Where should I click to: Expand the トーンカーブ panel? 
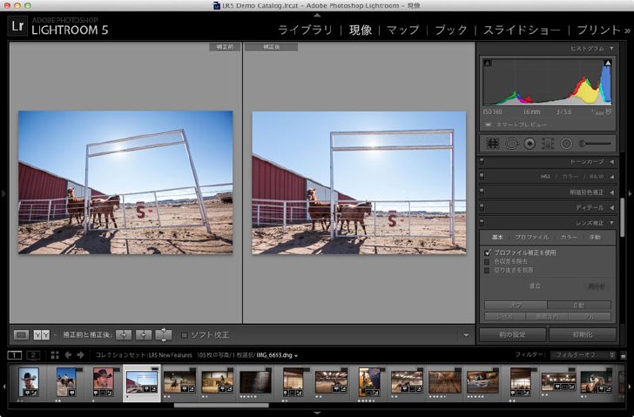[548, 162]
